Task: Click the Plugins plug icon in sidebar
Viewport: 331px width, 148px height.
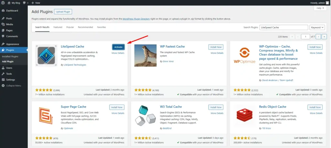Action: (x=3, y=50)
